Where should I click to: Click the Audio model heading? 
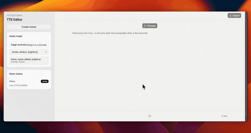pyautogui.click(x=16, y=36)
